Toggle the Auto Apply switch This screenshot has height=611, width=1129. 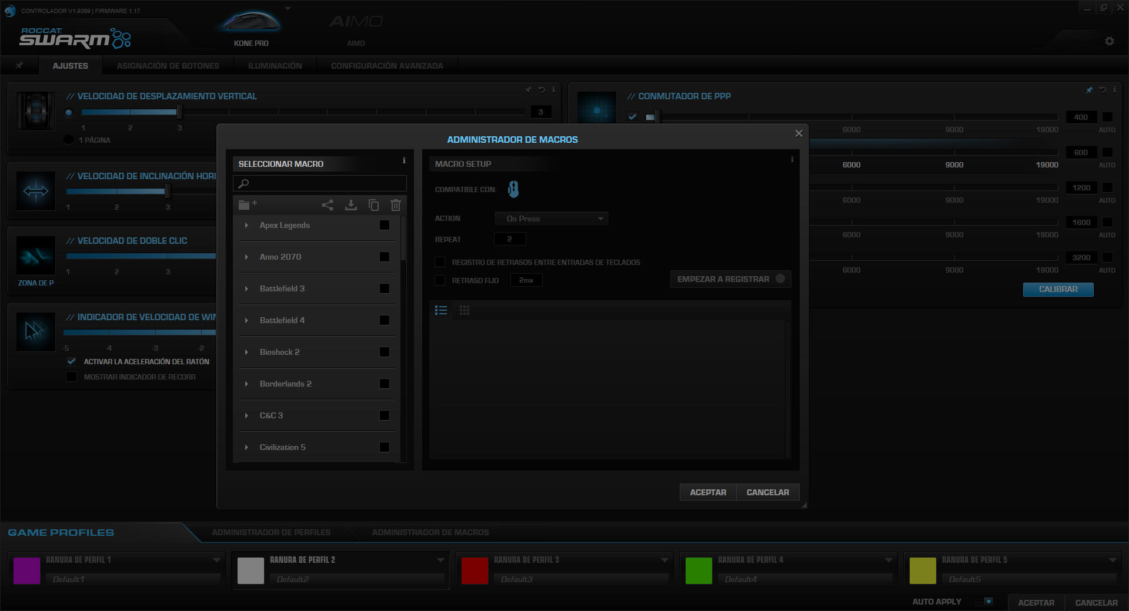point(984,602)
